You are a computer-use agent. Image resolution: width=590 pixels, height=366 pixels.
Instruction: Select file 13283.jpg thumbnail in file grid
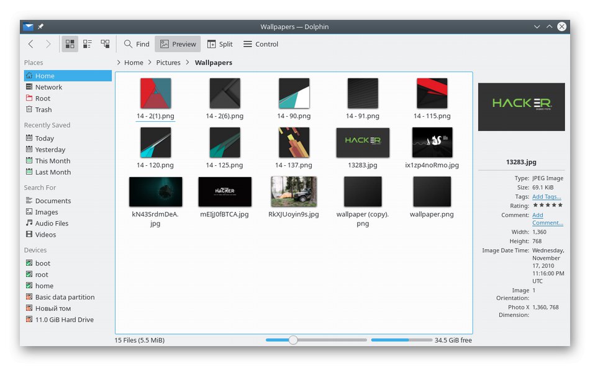coord(363,142)
